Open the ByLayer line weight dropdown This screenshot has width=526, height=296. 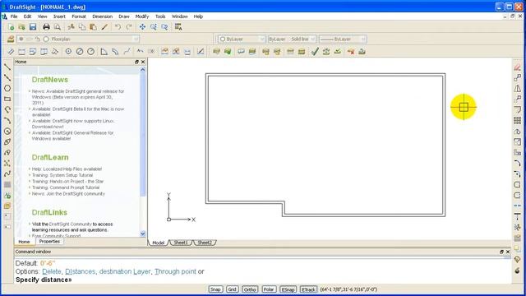click(363, 39)
